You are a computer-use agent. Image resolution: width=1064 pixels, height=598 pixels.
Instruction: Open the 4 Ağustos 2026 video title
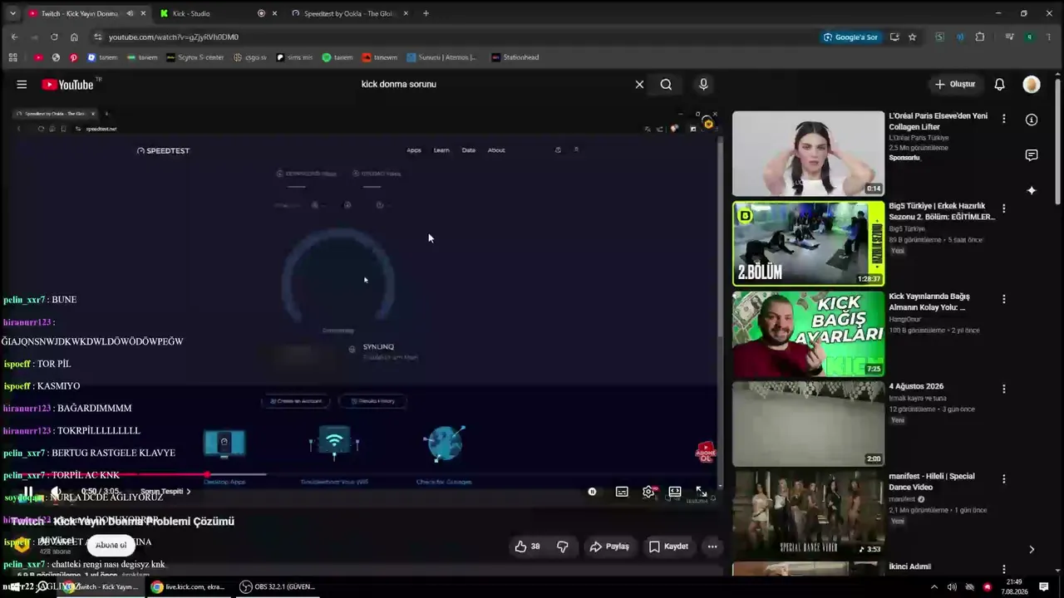[916, 386]
